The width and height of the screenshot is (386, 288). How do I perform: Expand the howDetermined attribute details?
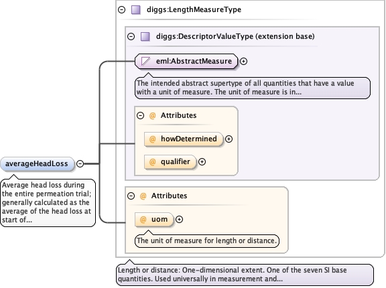coord(229,139)
